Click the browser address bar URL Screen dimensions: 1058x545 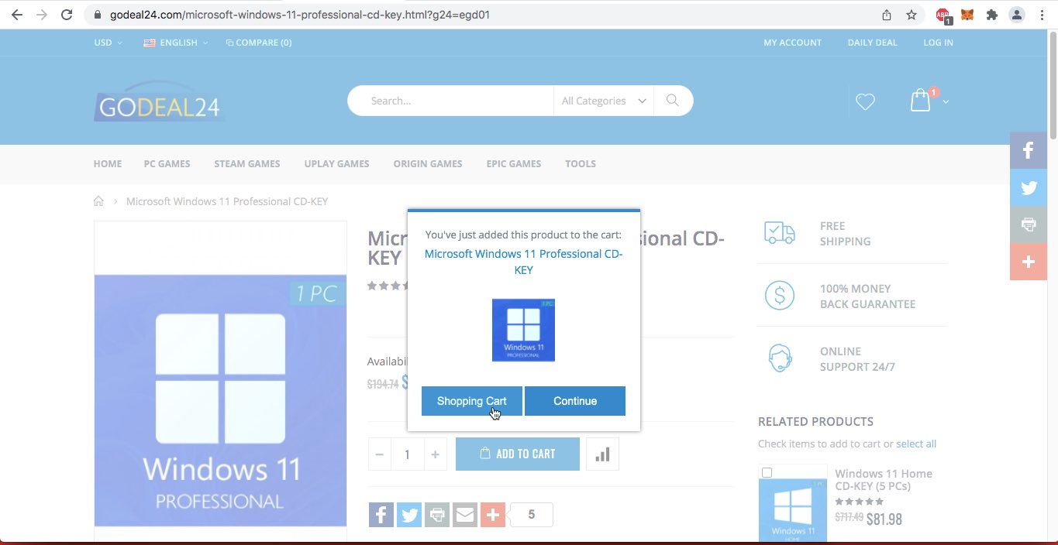click(x=301, y=15)
